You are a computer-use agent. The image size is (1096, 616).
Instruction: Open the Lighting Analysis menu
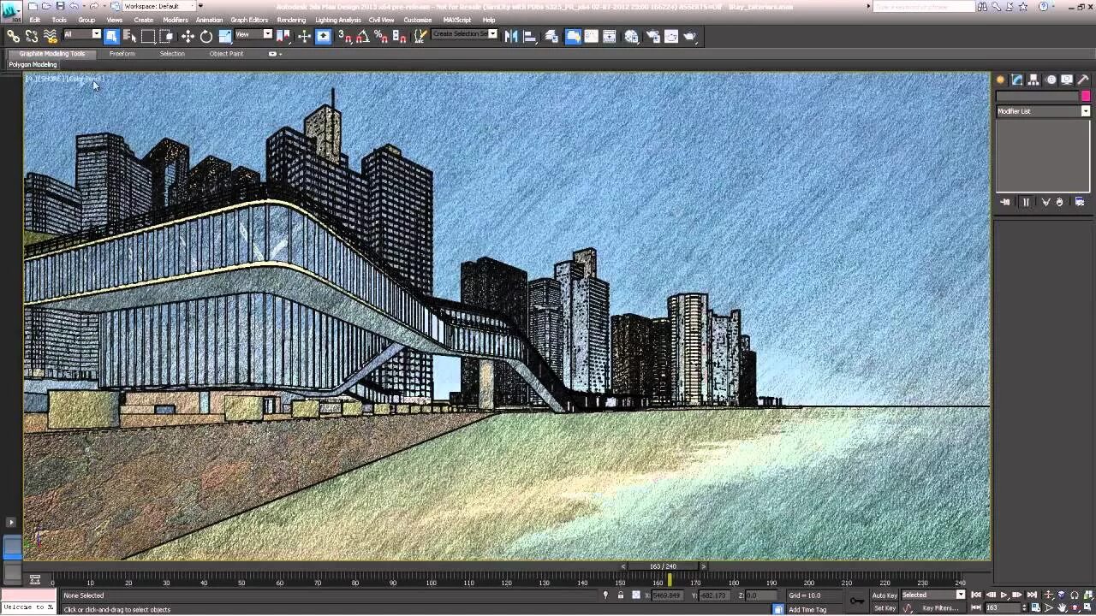pos(338,20)
